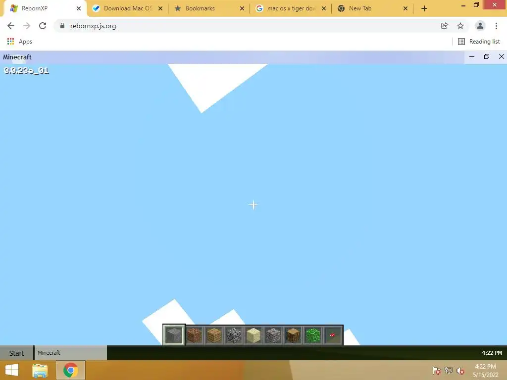Reload the RebornXP page
Screen dimensions: 507x380
click(x=43, y=26)
